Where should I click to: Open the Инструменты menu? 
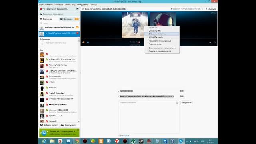(x=83, y=5)
